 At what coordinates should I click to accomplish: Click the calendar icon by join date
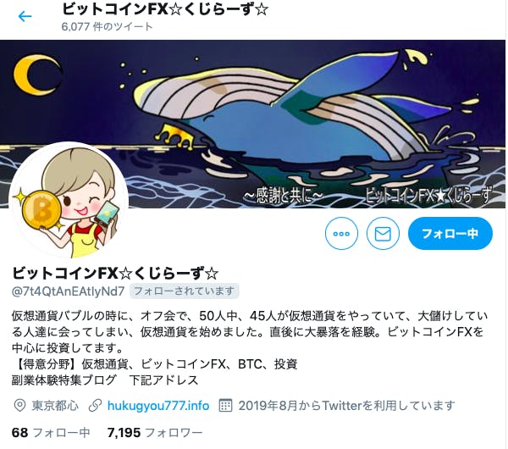point(225,405)
